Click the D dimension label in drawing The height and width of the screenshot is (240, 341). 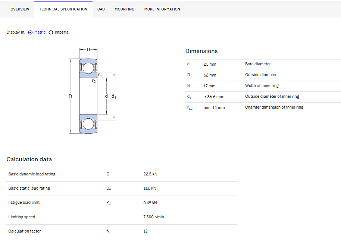tap(70, 96)
